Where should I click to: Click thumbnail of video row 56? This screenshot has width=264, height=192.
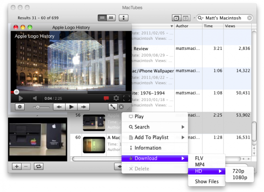click(94, 123)
